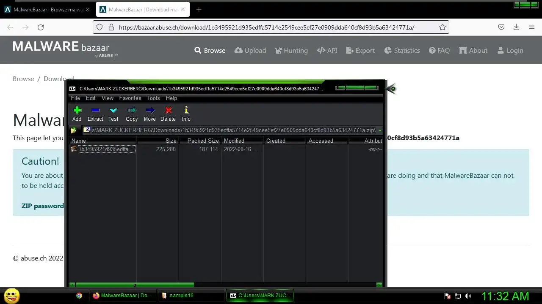This screenshot has height=304, width=542.
Task: Click the 187 114 packed size value
Action: point(208,149)
